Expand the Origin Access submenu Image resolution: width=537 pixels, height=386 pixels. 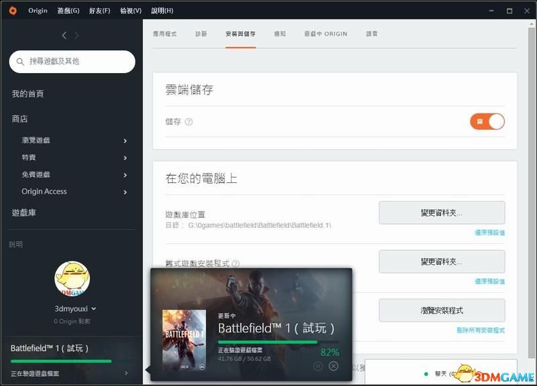pyautogui.click(x=125, y=192)
